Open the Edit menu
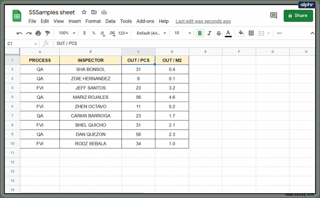This screenshot has width=320, height=198. click(x=45, y=21)
